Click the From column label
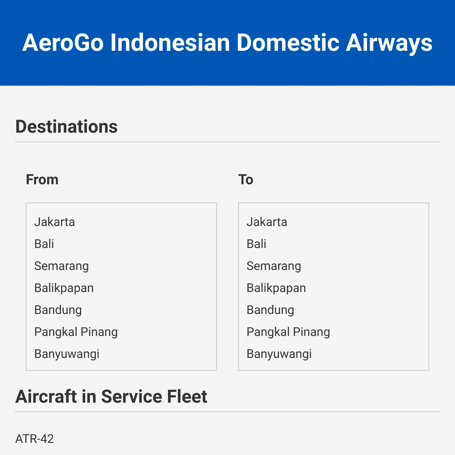The height and width of the screenshot is (455, 455). click(x=42, y=180)
